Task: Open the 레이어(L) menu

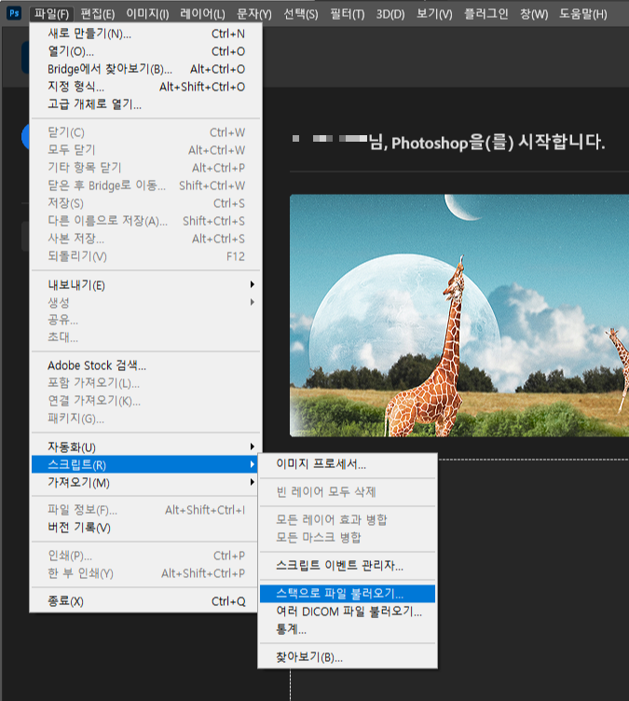Action: [x=202, y=14]
